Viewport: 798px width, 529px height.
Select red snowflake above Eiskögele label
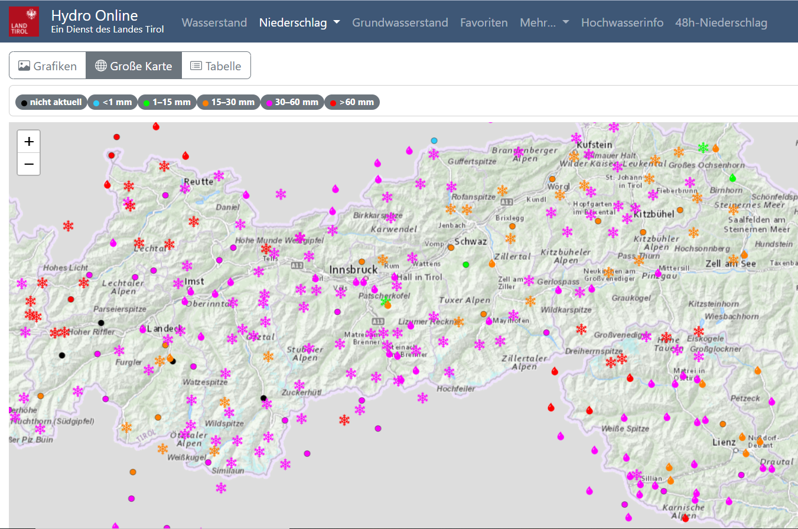[699, 331]
